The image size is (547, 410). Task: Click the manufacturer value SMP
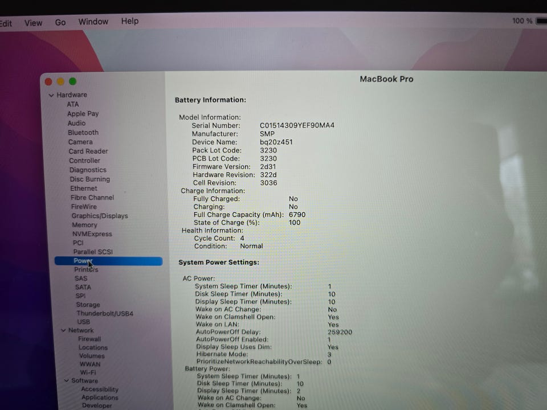[x=267, y=134]
